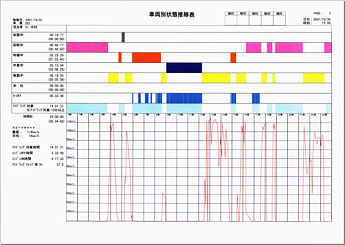Screen dimensions: 345x245
Task: Select the 仮眠中 row label
Action: (x=18, y=45)
